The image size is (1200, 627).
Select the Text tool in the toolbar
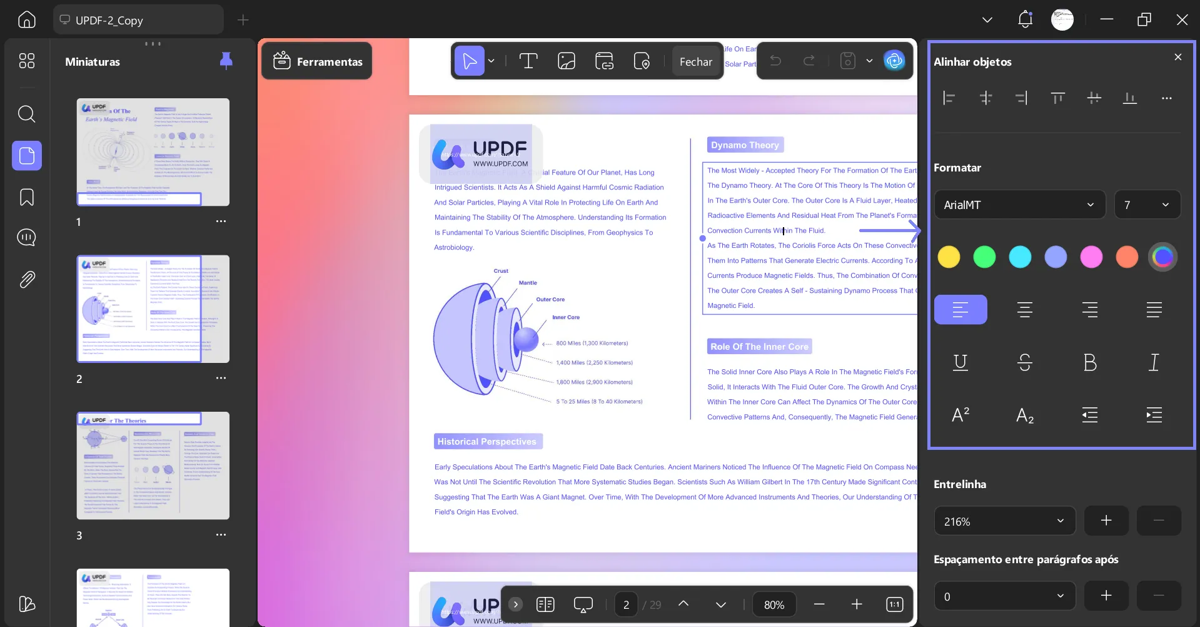528,60
